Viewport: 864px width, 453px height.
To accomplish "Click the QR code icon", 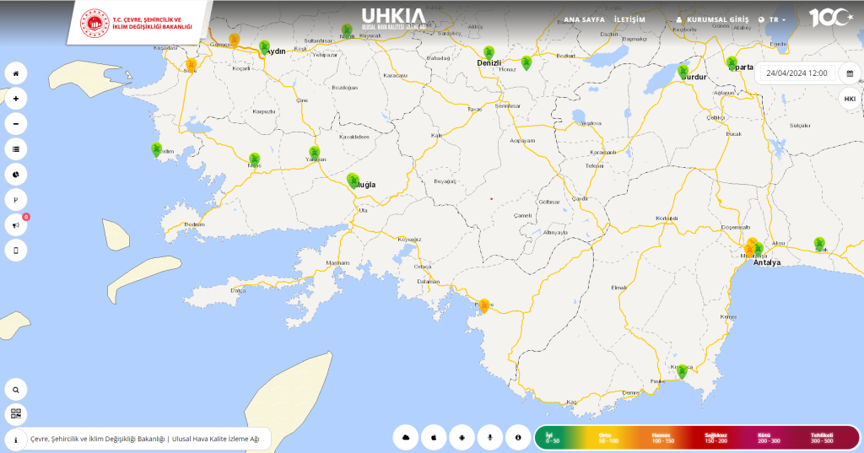I will tap(16, 413).
